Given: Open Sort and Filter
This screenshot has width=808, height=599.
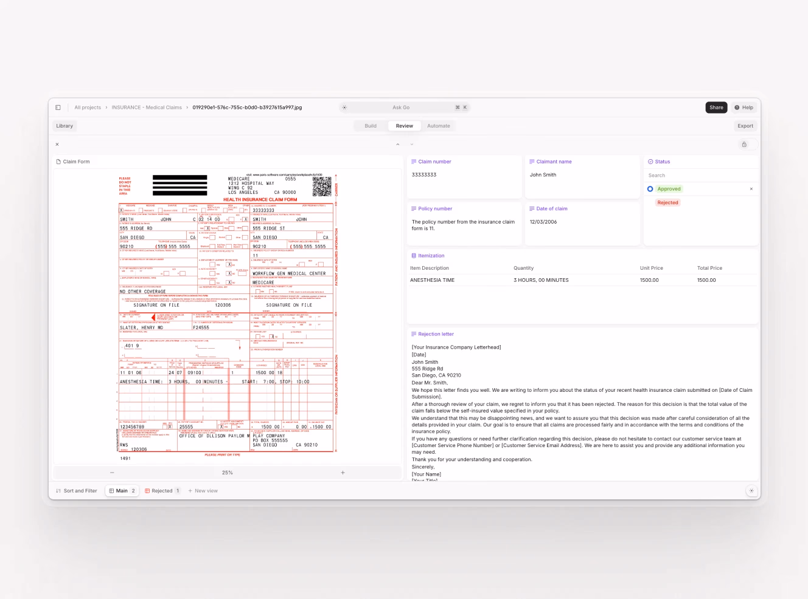Looking at the screenshot, I should pyautogui.click(x=77, y=491).
